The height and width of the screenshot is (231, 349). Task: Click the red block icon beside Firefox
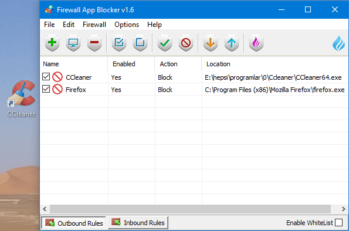click(x=57, y=89)
